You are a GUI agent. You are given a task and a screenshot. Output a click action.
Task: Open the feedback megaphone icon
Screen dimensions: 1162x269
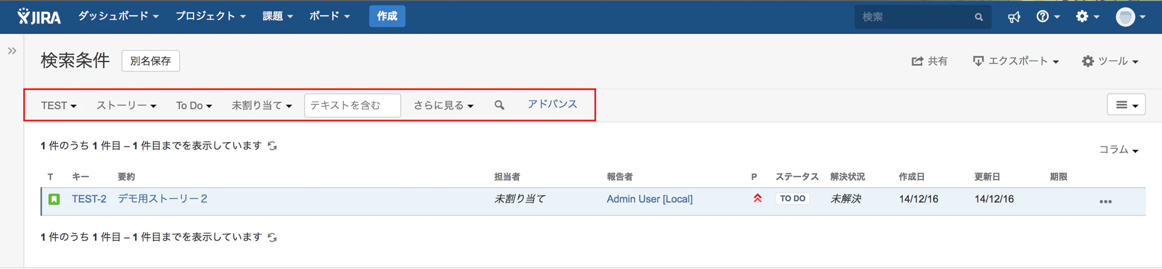[1014, 17]
